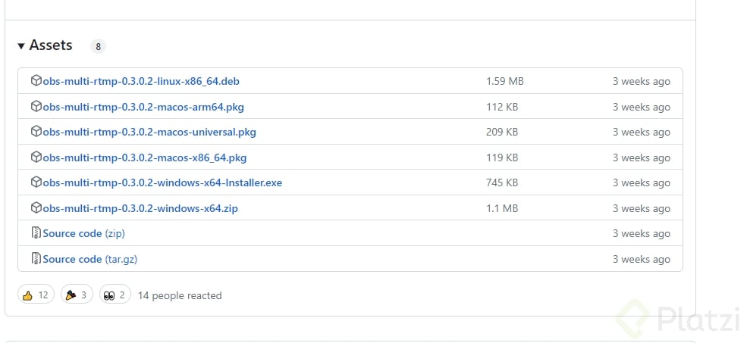Viewport: 747px width, 343px height.
Task: Toggle the thumbs up reaction
Action: click(36, 295)
